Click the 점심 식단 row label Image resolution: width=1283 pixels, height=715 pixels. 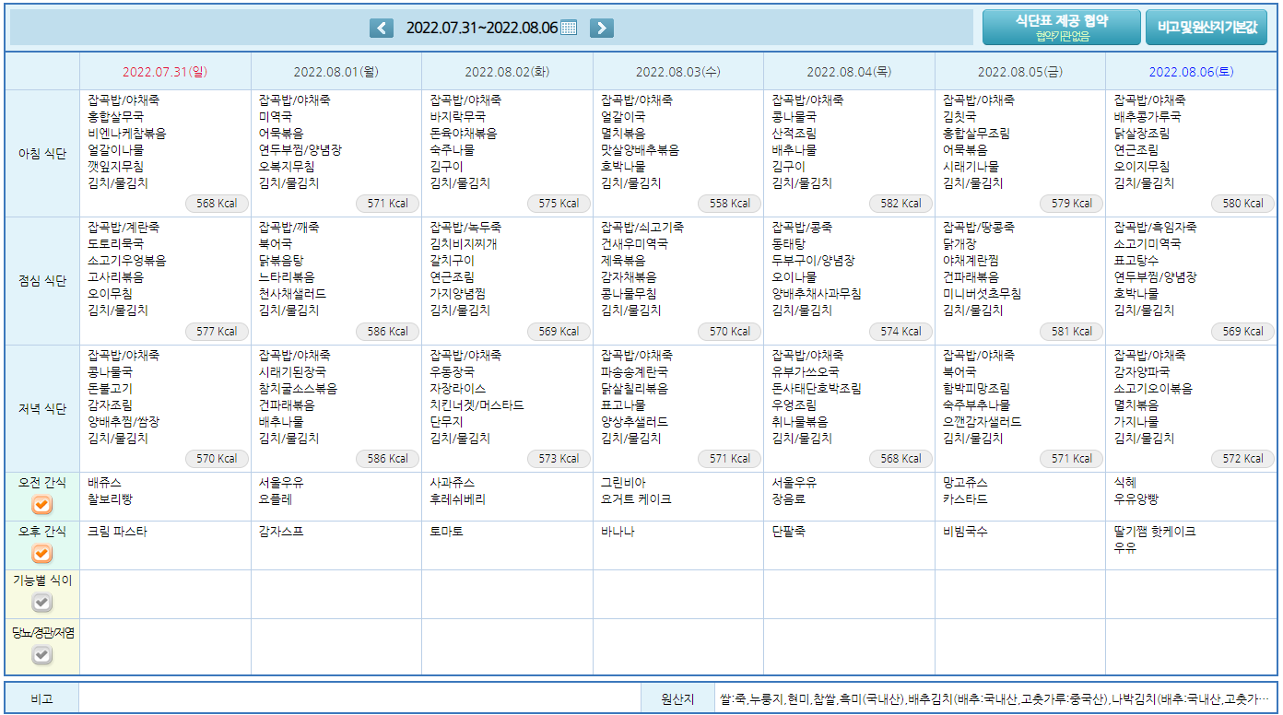pos(42,281)
